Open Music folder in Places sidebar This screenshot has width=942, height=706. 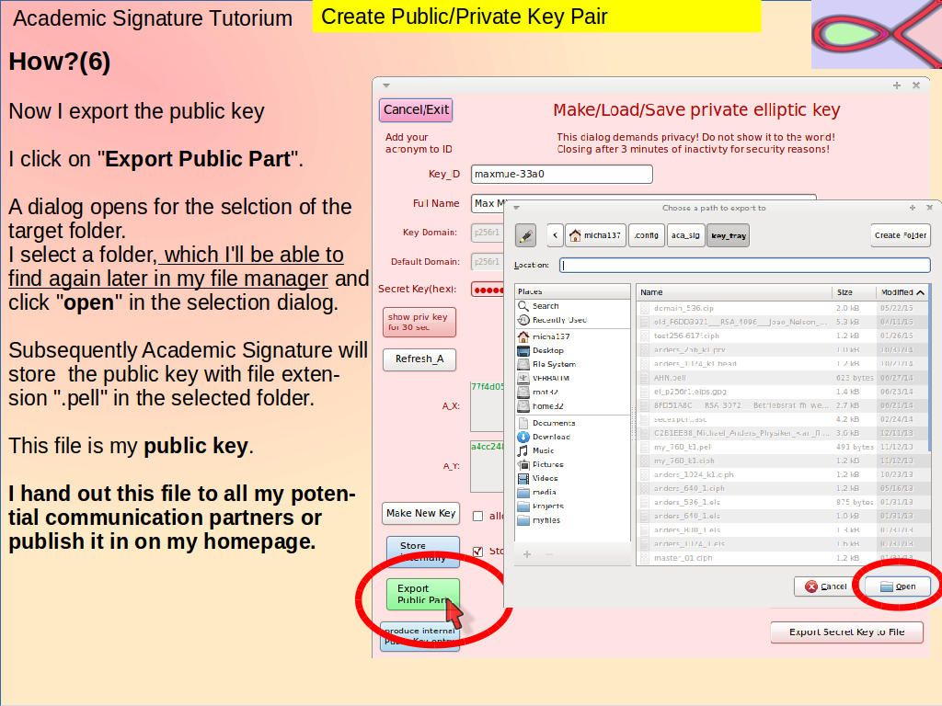pyautogui.click(x=543, y=450)
